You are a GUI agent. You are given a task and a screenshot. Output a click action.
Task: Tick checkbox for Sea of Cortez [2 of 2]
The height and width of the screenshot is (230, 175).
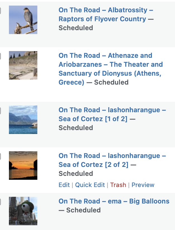click(x=0, y=157)
